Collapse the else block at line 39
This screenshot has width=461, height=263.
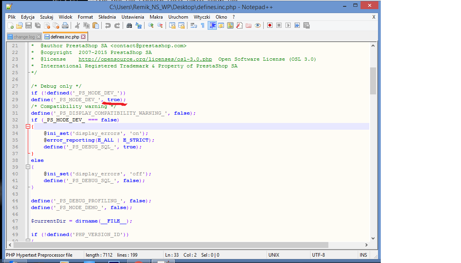pyautogui.click(x=28, y=167)
